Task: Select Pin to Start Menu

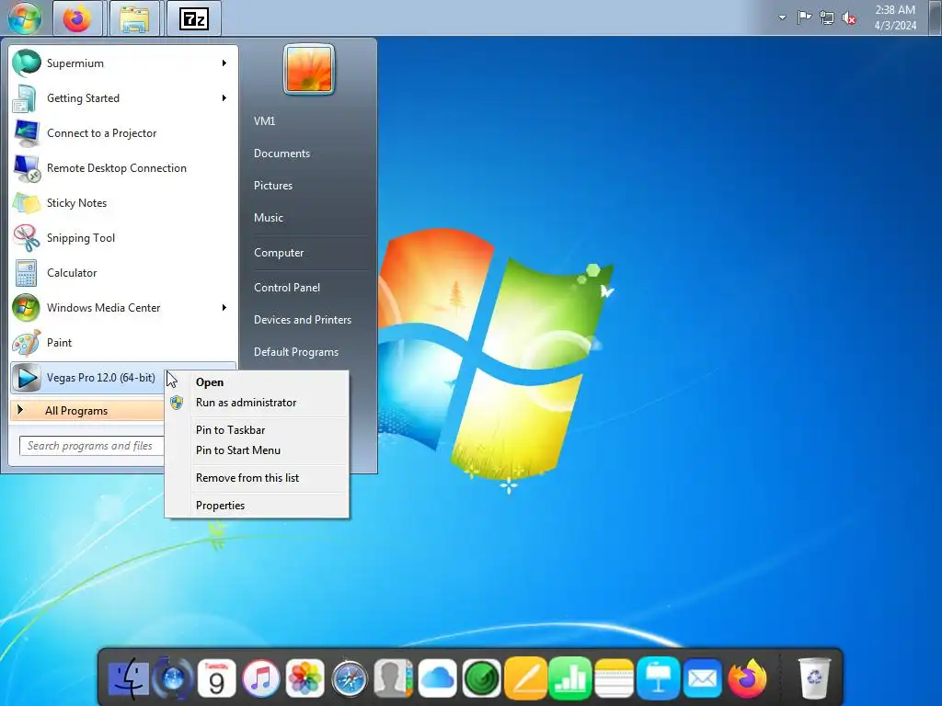Action: click(257, 450)
